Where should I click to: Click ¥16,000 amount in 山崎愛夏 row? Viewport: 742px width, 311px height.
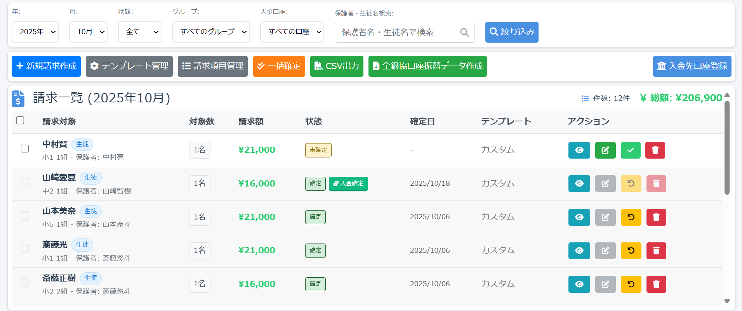tap(257, 183)
